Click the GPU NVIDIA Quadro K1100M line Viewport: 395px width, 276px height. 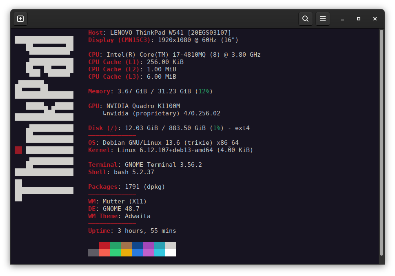click(x=134, y=106)
